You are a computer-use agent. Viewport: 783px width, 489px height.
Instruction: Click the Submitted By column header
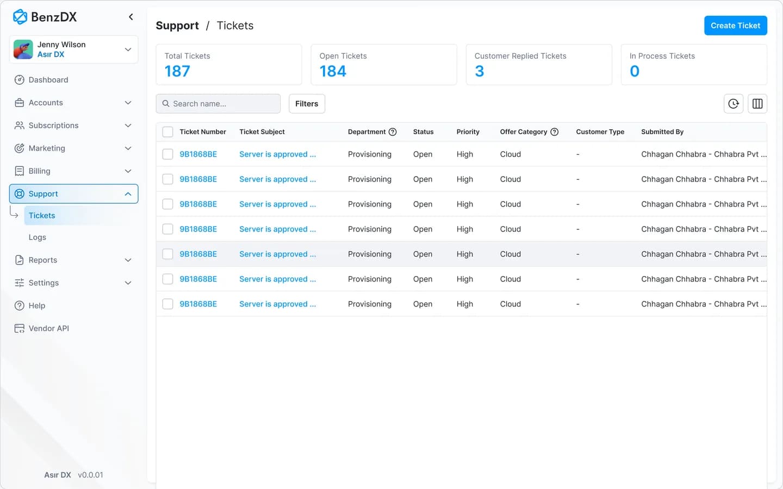pos(662,132)
